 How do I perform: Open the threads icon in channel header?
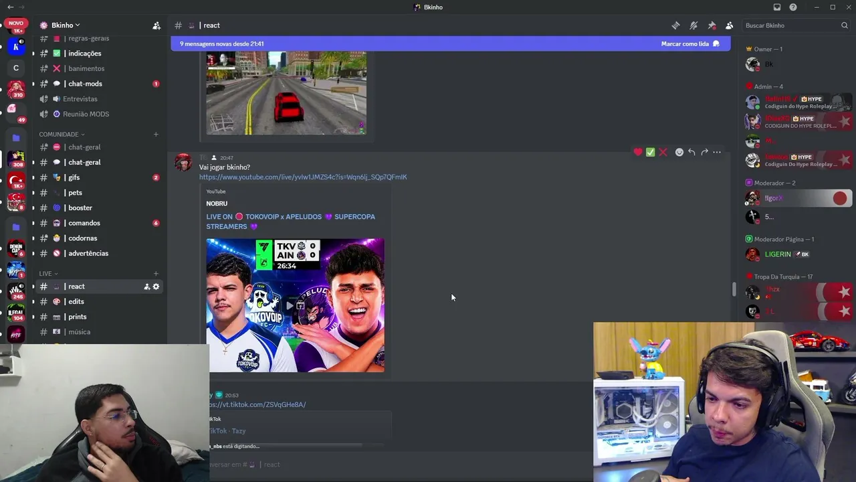(x=675, y=25)
